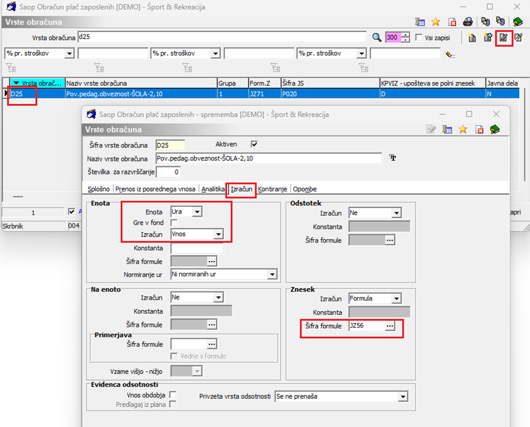Image resolution: width=530 pixels, height=427 pixels.
Task: Toggle the Aktiven checkbox
Action: coord(254,145)
